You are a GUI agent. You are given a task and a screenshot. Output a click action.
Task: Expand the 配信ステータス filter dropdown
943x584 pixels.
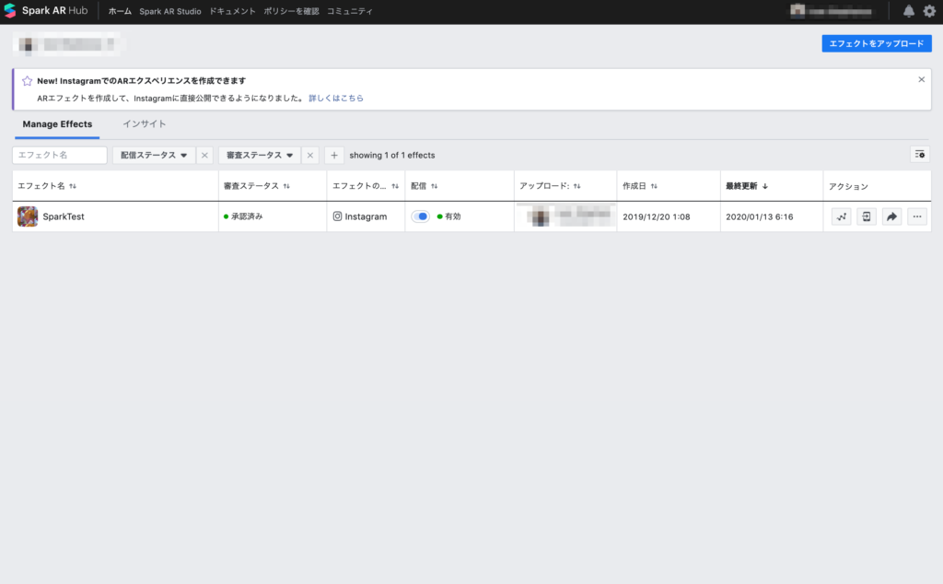pyautogui.click(x=154, y=155)
